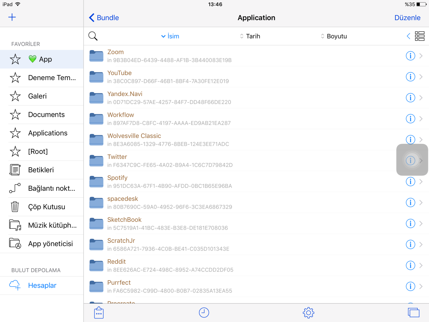
Task: Show info for the SketchBook folder
Action: click(411, 224)
